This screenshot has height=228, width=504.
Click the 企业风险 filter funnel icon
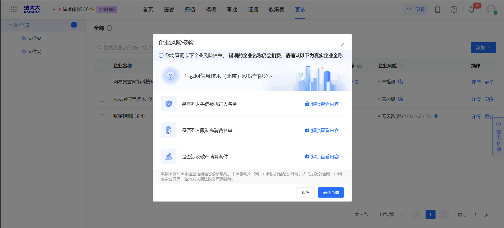pos(401,66)
